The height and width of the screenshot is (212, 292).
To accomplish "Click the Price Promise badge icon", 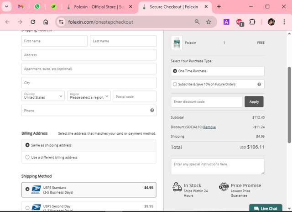I will tap(224, 186).
